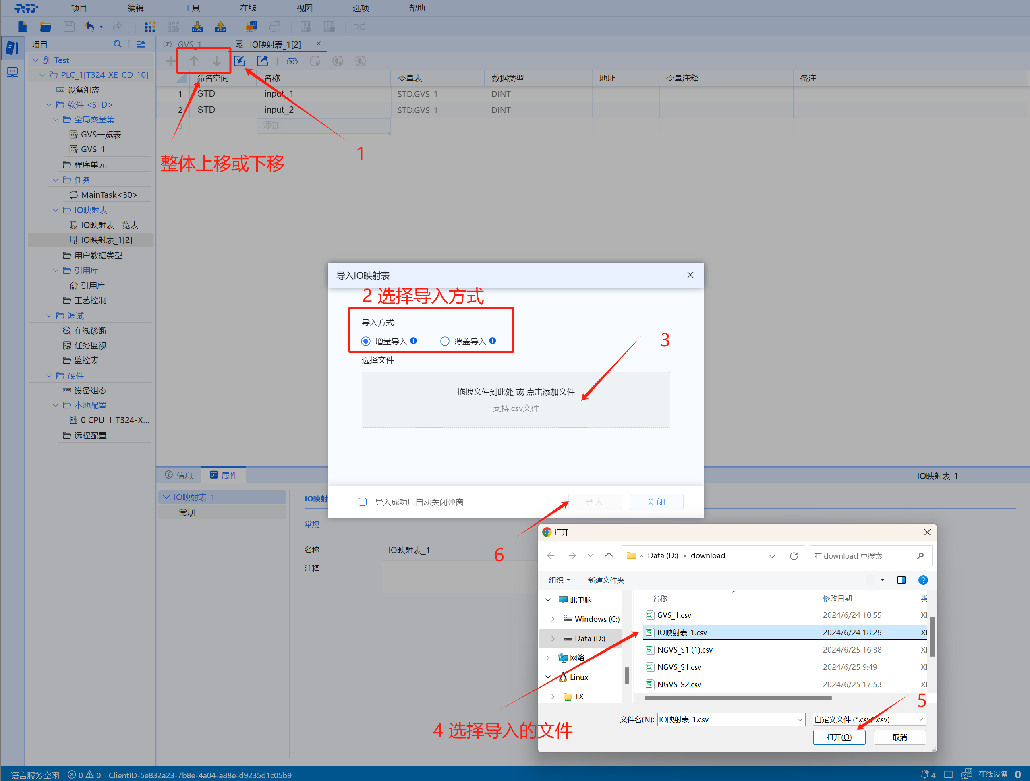The width and height of the screenshot is (1030, 781).
Task: Switch to the 信息 tab
Action: 179,475
